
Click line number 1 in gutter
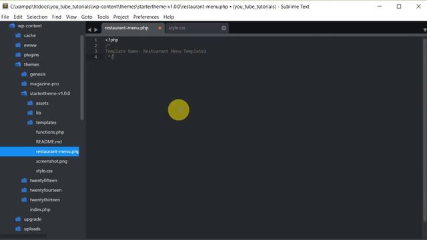(95, 40)
